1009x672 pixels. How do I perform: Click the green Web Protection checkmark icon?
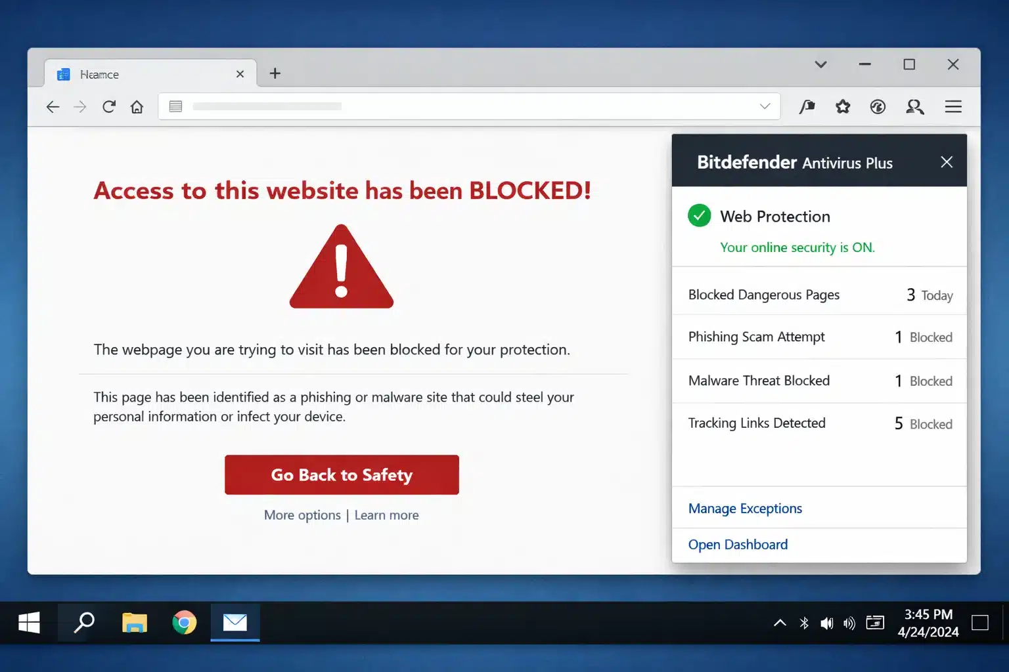coord(699,215)
